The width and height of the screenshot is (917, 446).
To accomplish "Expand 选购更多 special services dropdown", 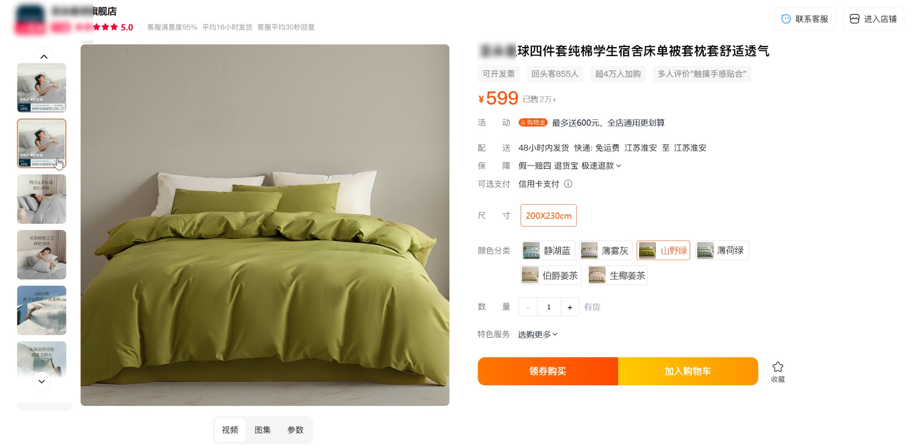I will [x=538, y=334].
